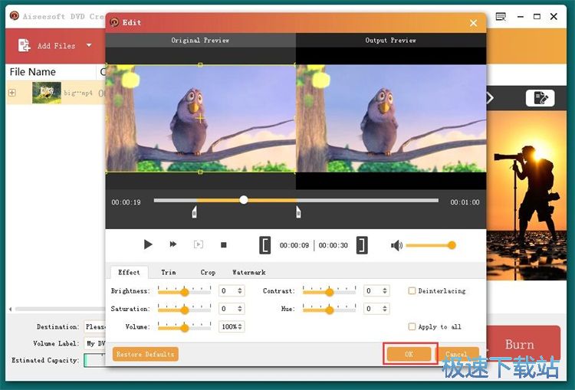The height and width of the screenshot is (390, 575).
Task: Click the trim end time 00:00:30
Action: click(x=333, y=245)
